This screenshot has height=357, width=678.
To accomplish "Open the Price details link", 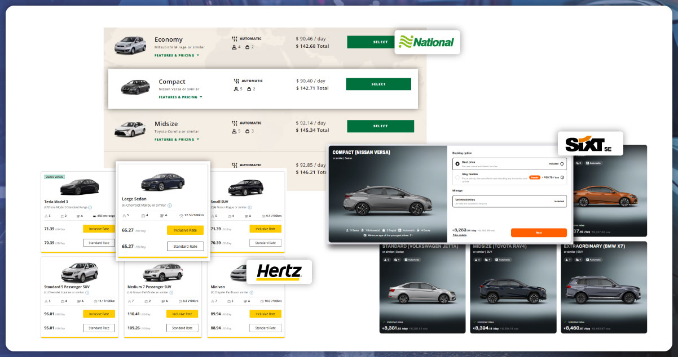I will tap(460, 235).
